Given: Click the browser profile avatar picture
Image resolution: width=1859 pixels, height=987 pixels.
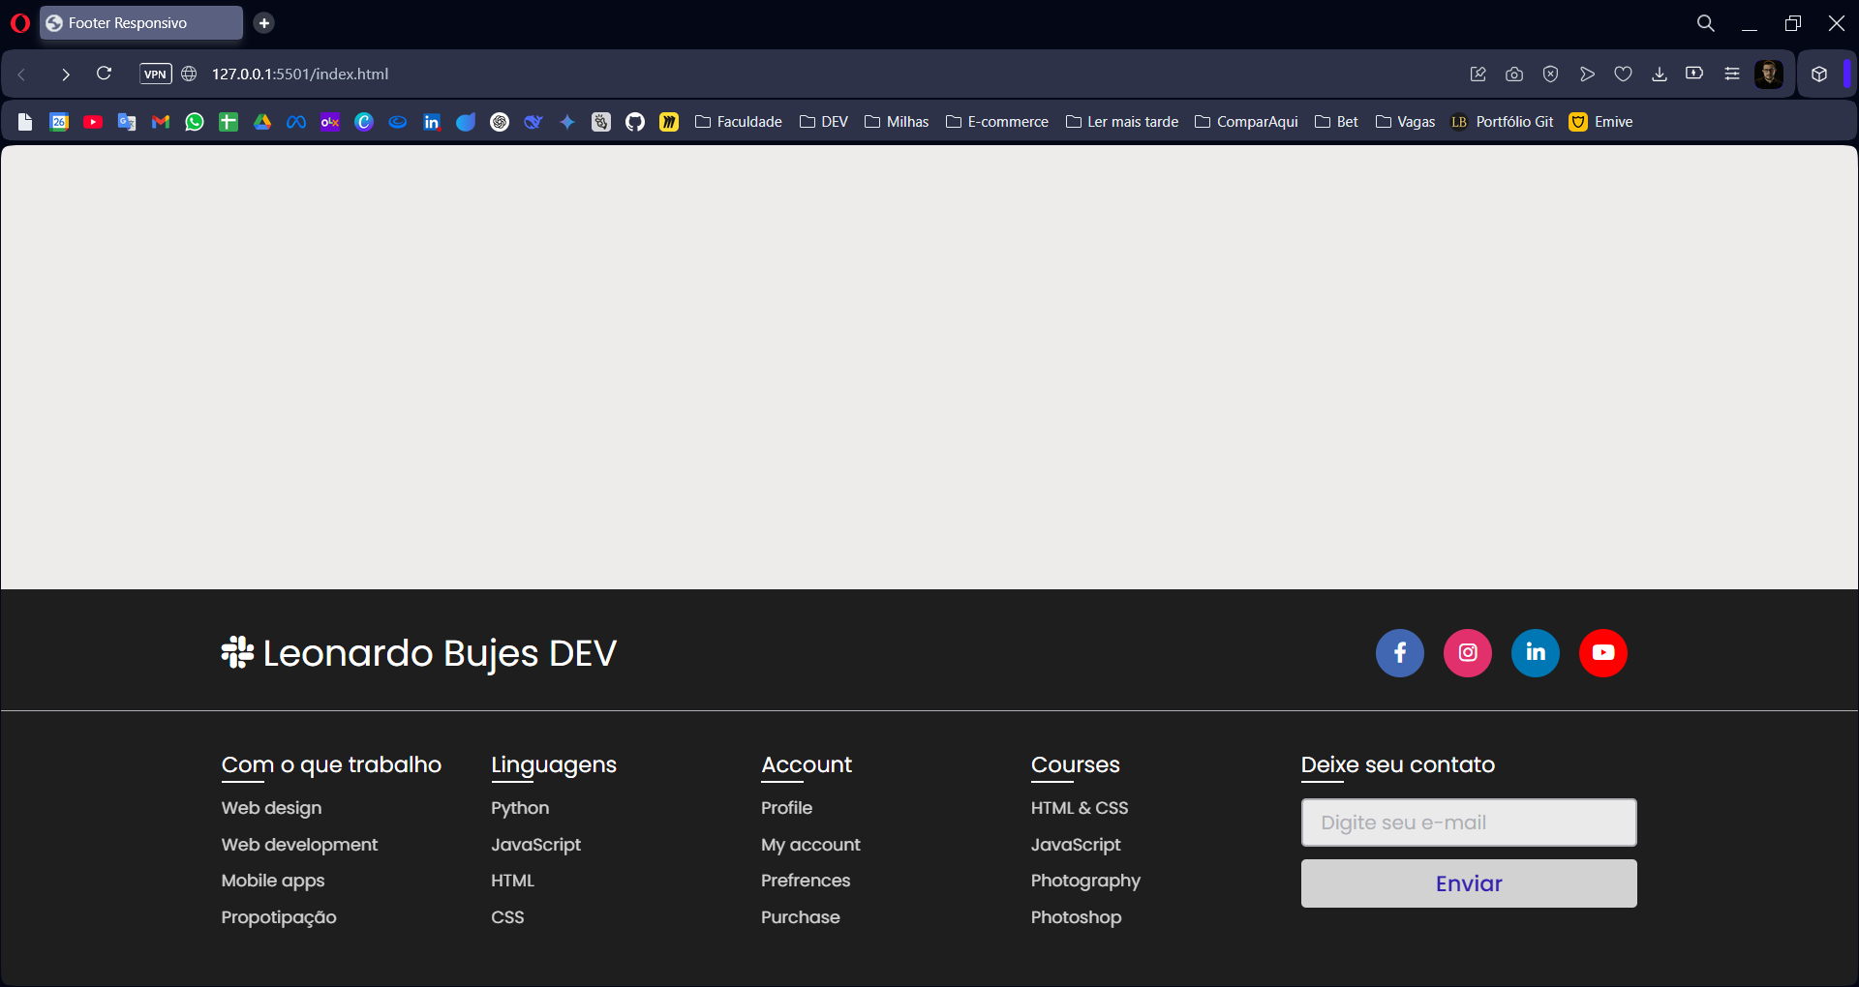Looking at the screenshot, I should click(1769, 75).
